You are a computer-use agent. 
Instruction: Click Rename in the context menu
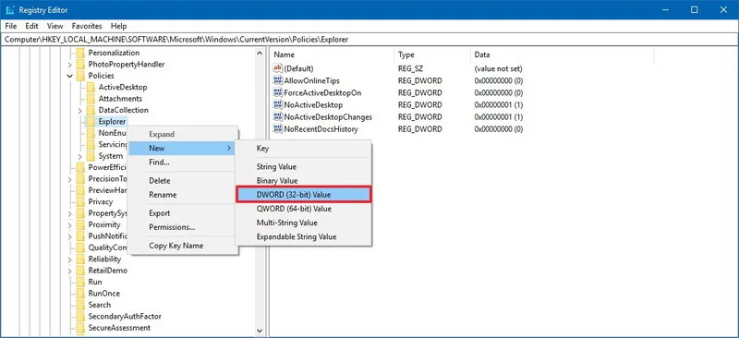[183, 195]
